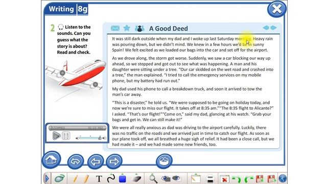Viewport: 327px width, 184px height.
Task: Click the envelope icon in the story header
Action: tap(115, 28)
